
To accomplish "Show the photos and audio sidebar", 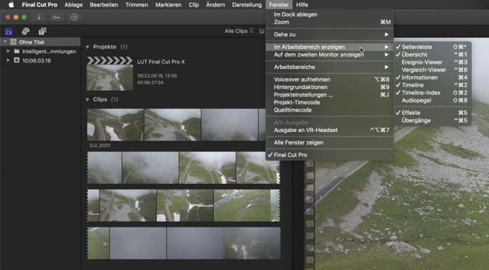I will (x=25, y=31).
